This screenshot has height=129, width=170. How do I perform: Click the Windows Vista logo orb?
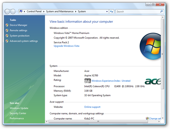(x=150, y=46)
